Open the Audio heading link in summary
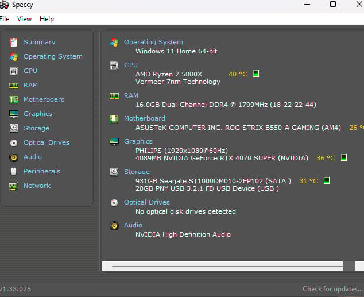 tap(133, 225)
